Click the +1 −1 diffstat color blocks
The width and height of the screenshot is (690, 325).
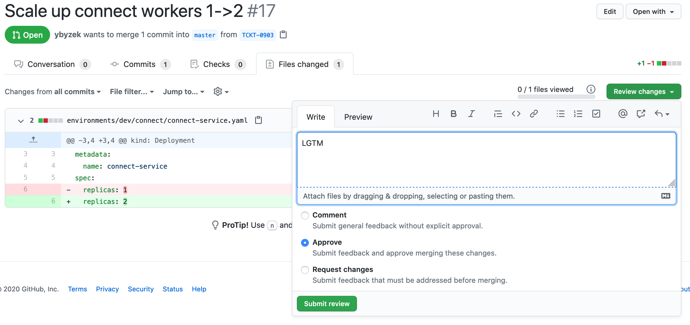point(669,63)
